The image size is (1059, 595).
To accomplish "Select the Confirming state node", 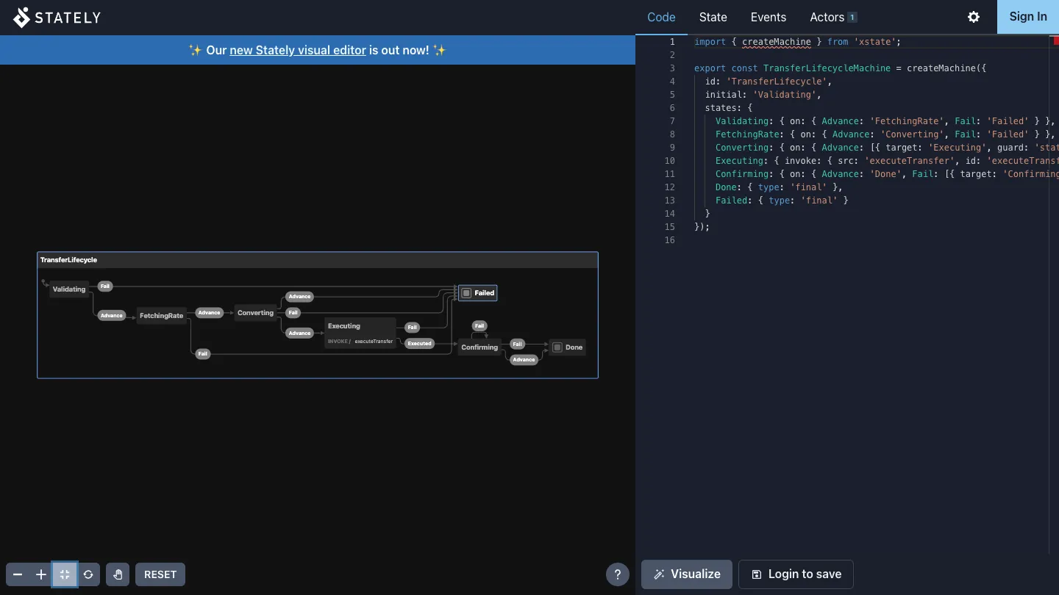I will (x=479, y=347).
